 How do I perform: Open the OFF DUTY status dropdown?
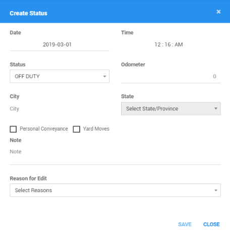point(60,76)
